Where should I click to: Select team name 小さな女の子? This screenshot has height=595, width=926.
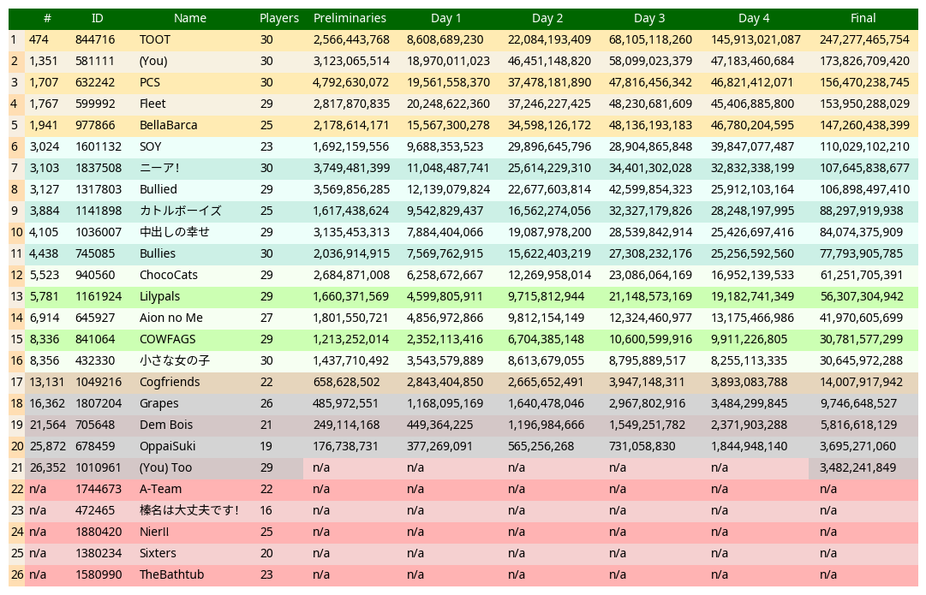(x=174, y=360)
